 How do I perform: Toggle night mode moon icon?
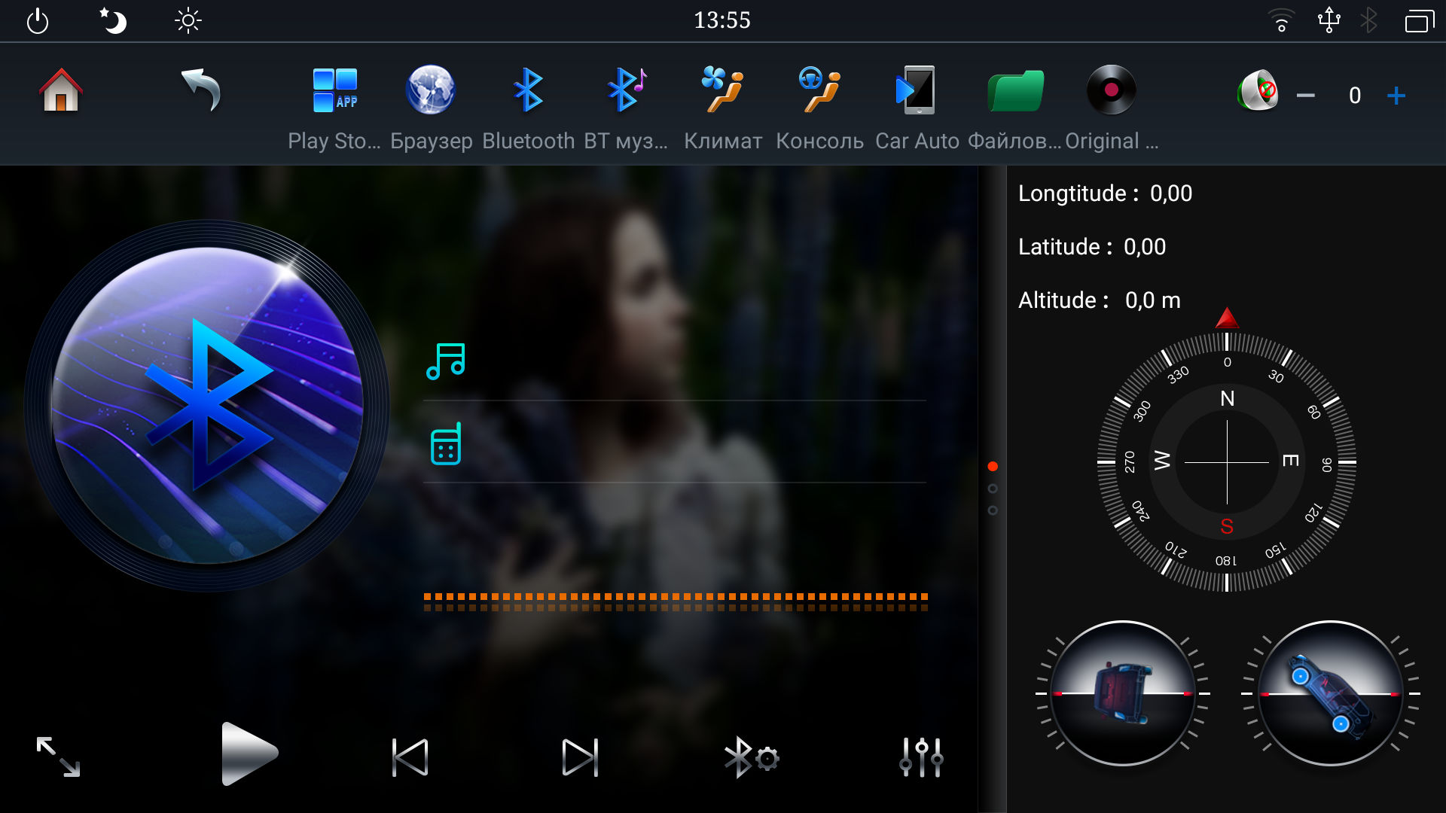(x=113, y=20)
